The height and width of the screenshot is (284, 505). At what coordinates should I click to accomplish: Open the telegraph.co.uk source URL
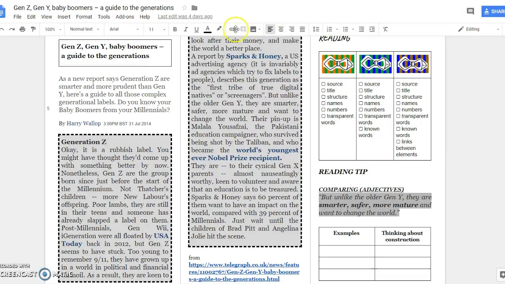[244, 272]
